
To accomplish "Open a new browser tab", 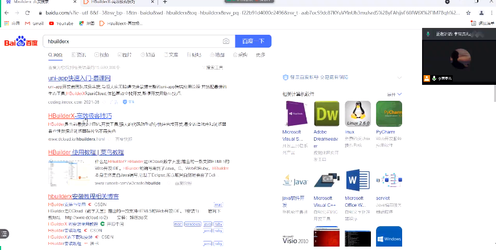I will [165, 2].
